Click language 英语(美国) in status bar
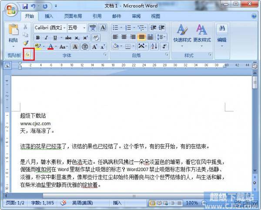The height and width of the screenshot is (210, 261). [82, 203]
